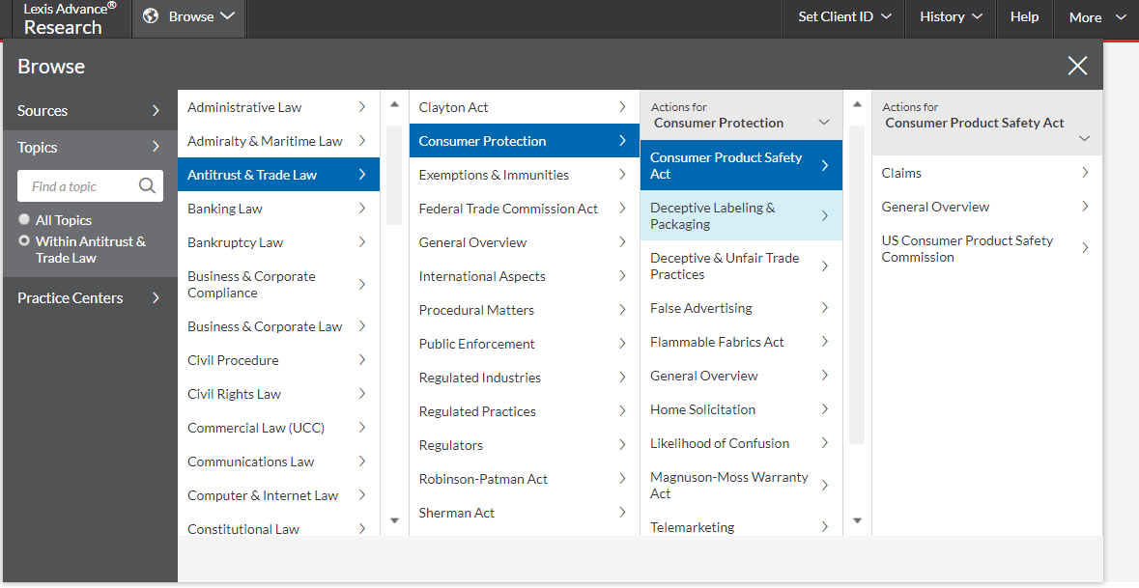Open US Consumer Product Safety Commission
The height and width of the screenshot is (588, 1139).
click(x=987, y=248)
